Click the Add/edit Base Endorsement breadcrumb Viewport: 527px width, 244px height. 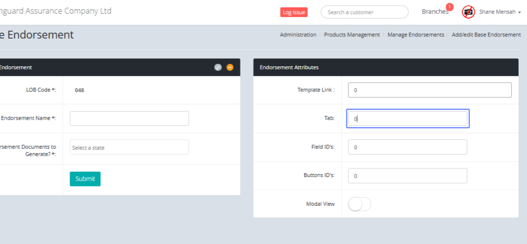(x=486, y=35)
